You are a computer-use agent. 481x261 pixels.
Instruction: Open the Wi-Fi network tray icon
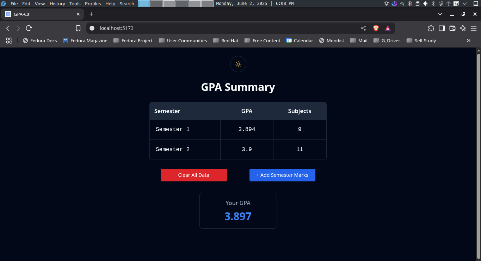(x=449, y=4)
